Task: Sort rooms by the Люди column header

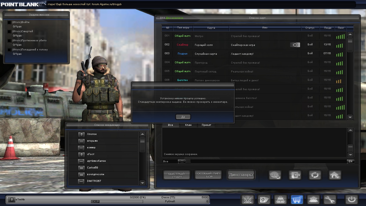Action: pyautogui.click(x=327, y=28)
